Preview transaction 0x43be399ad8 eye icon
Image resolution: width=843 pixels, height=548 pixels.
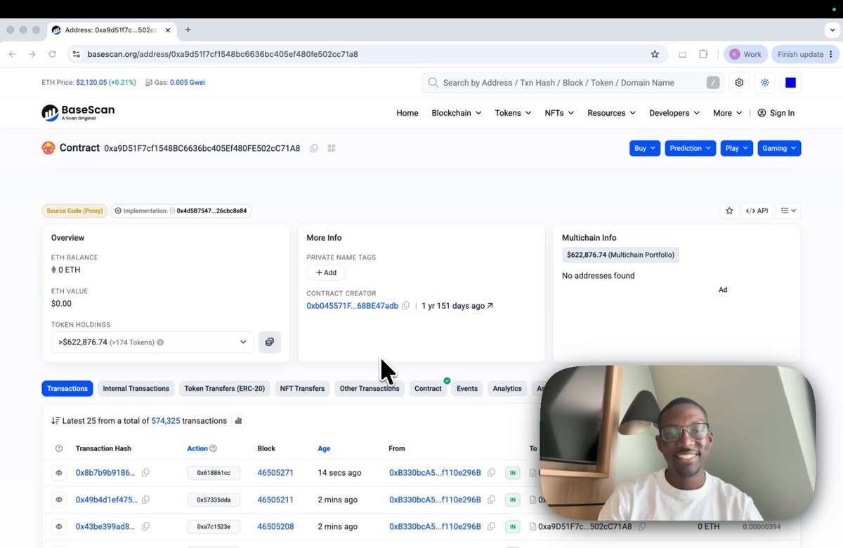[59, 526]
